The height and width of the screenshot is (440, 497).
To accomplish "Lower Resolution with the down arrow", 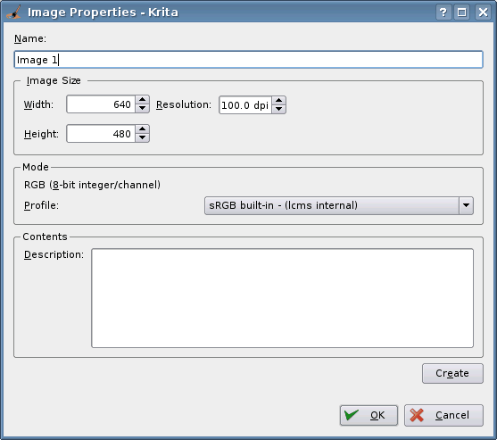I will pos(278,109).
